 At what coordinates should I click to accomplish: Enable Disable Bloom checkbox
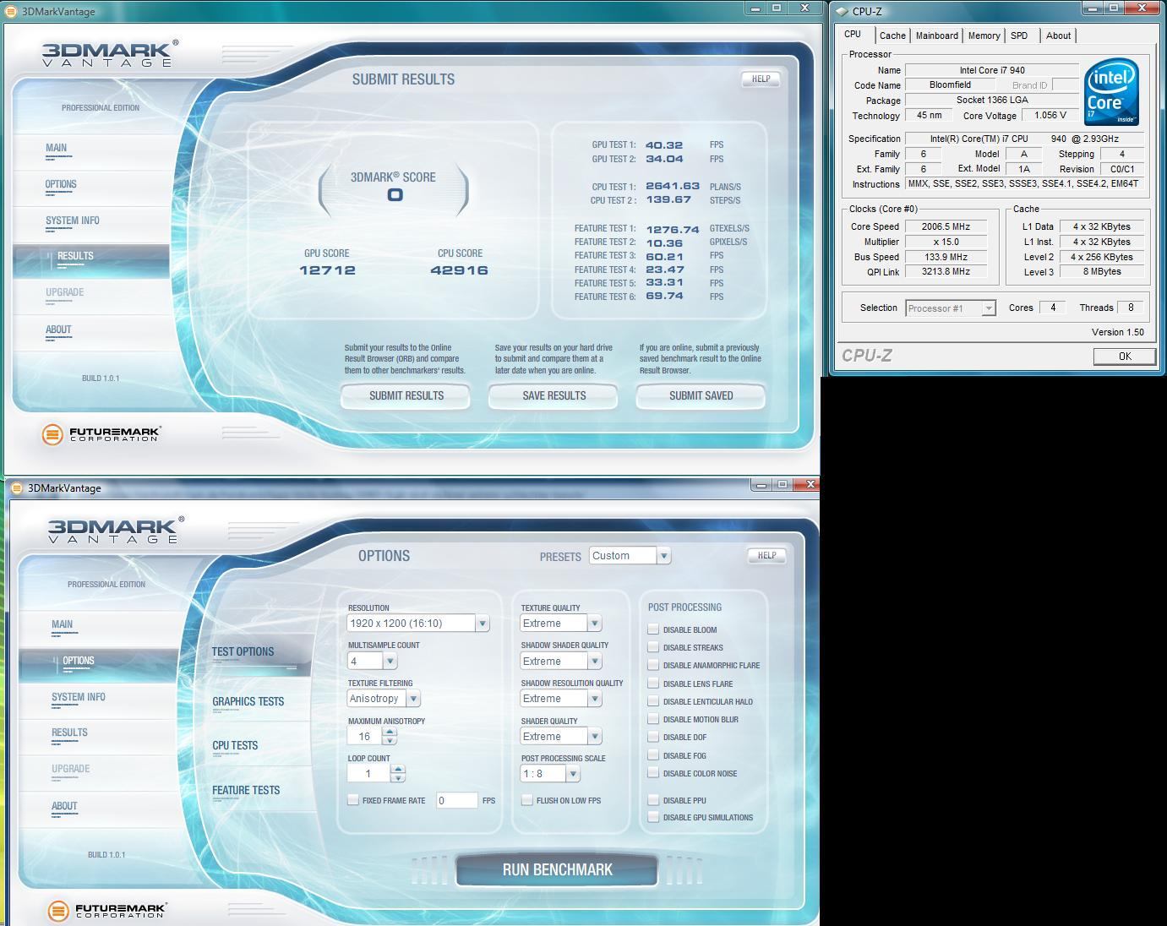(653, 629)
